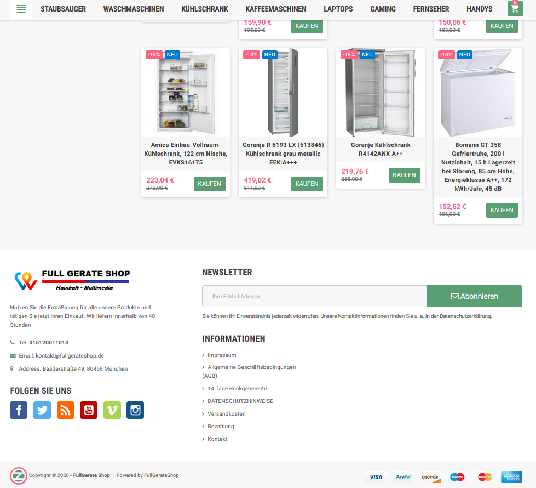The width and height of the screenshot is (536, 488).
Task: Open the Gaming category
Action: click(383, 9)
